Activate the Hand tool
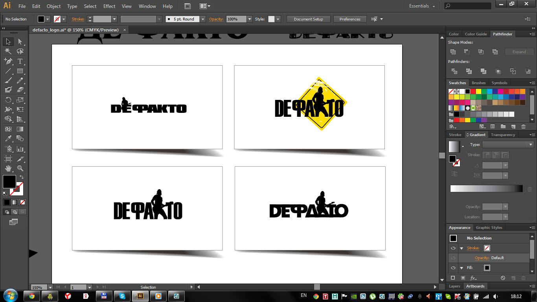Screen dimensions: 537x302 [8, 168]
